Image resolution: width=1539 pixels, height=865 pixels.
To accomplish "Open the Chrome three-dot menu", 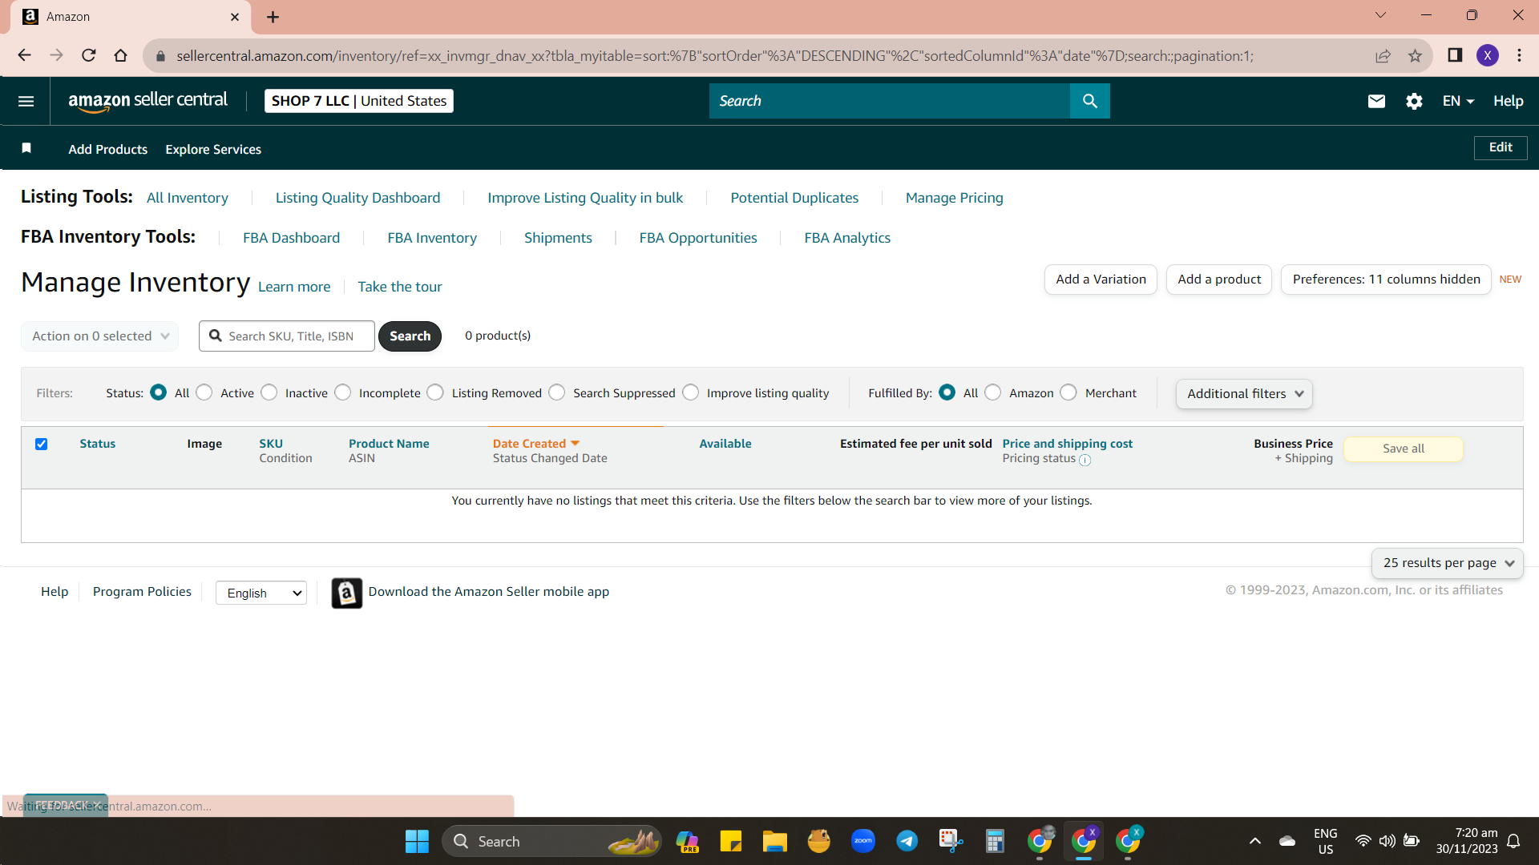I will coord(1519,55).
